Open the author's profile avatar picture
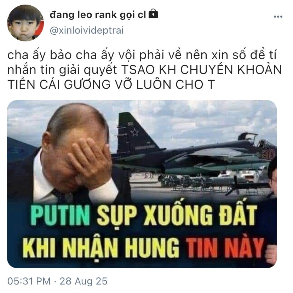This screenshot has height=293, width=293. 25,23
